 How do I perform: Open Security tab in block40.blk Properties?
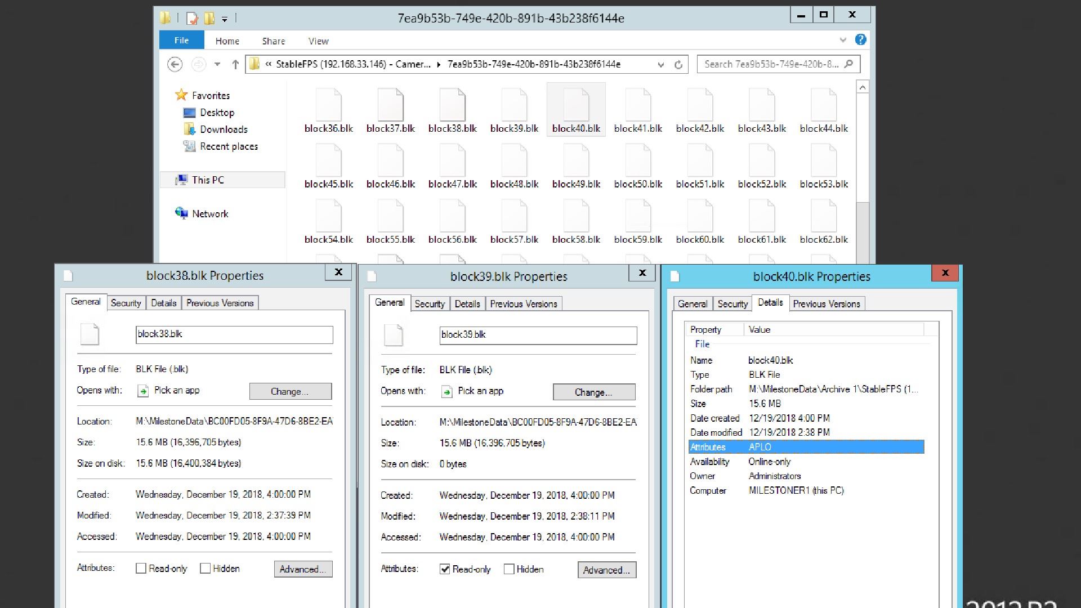[x=732, y=304]
